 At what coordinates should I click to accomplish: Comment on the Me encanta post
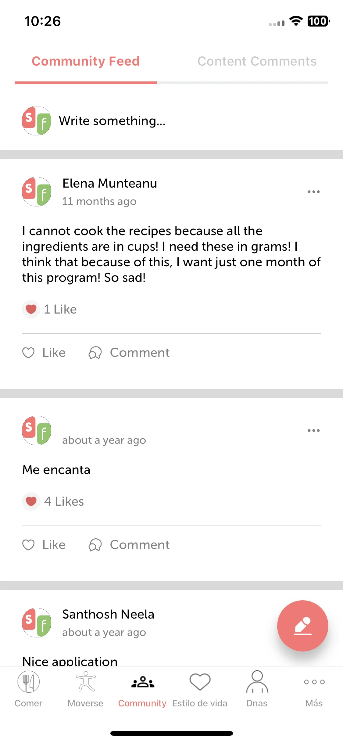129,545
